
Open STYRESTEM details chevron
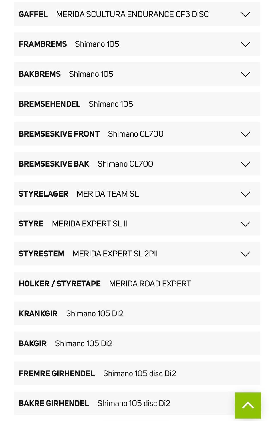click(x=245, y=254)
